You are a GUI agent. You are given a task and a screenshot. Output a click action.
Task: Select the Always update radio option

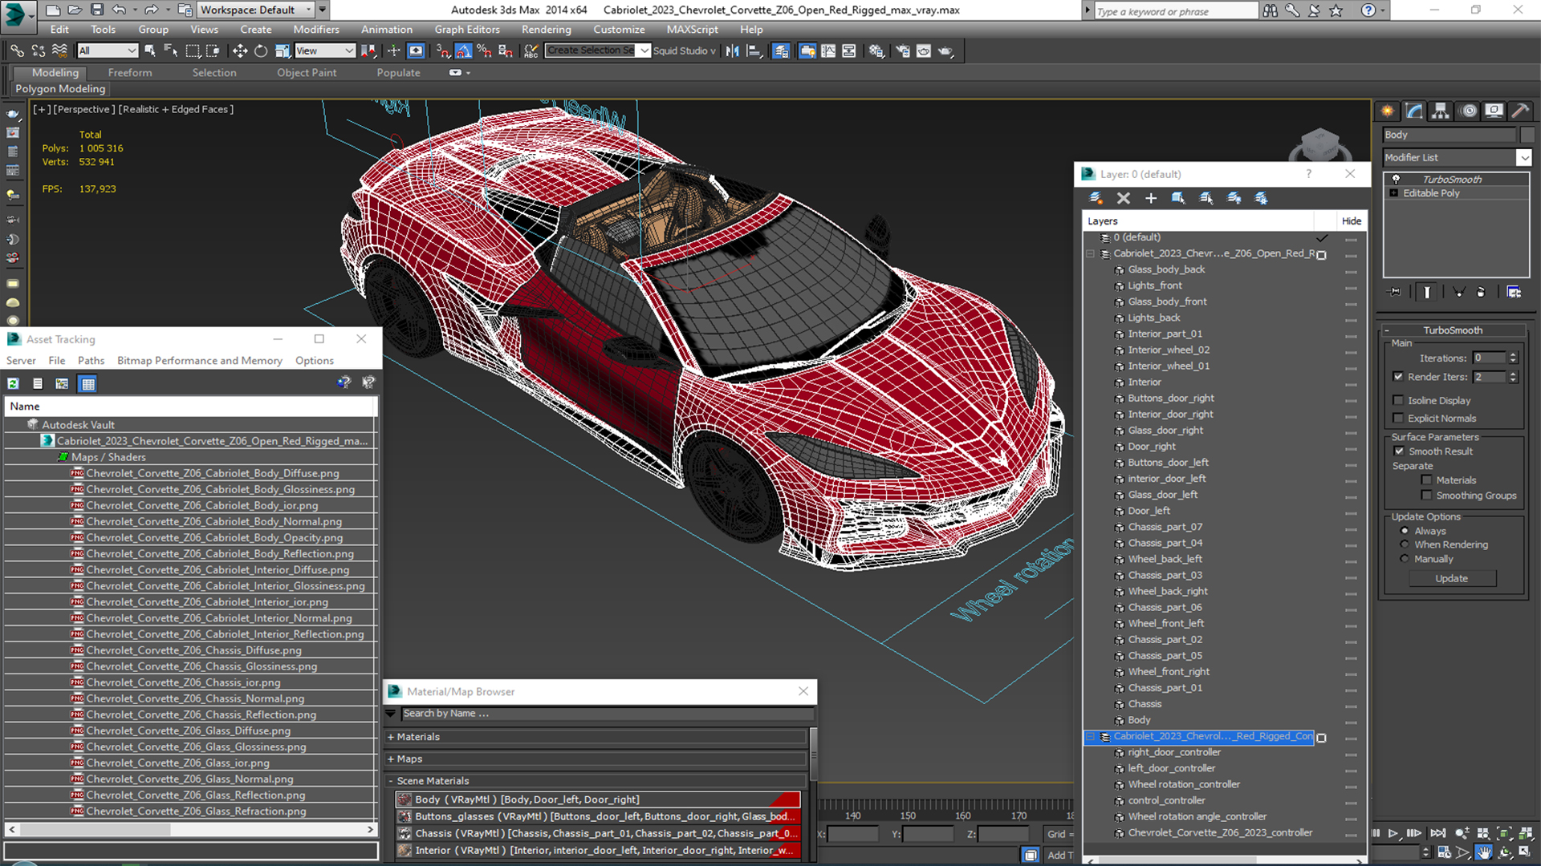click(x=1405, y=531)
